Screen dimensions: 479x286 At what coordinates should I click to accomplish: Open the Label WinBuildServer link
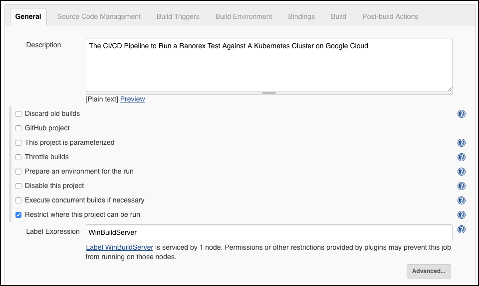click(119, 247)
